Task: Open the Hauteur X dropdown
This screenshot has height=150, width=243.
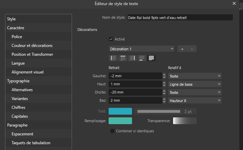Action: tap(195, 100)
